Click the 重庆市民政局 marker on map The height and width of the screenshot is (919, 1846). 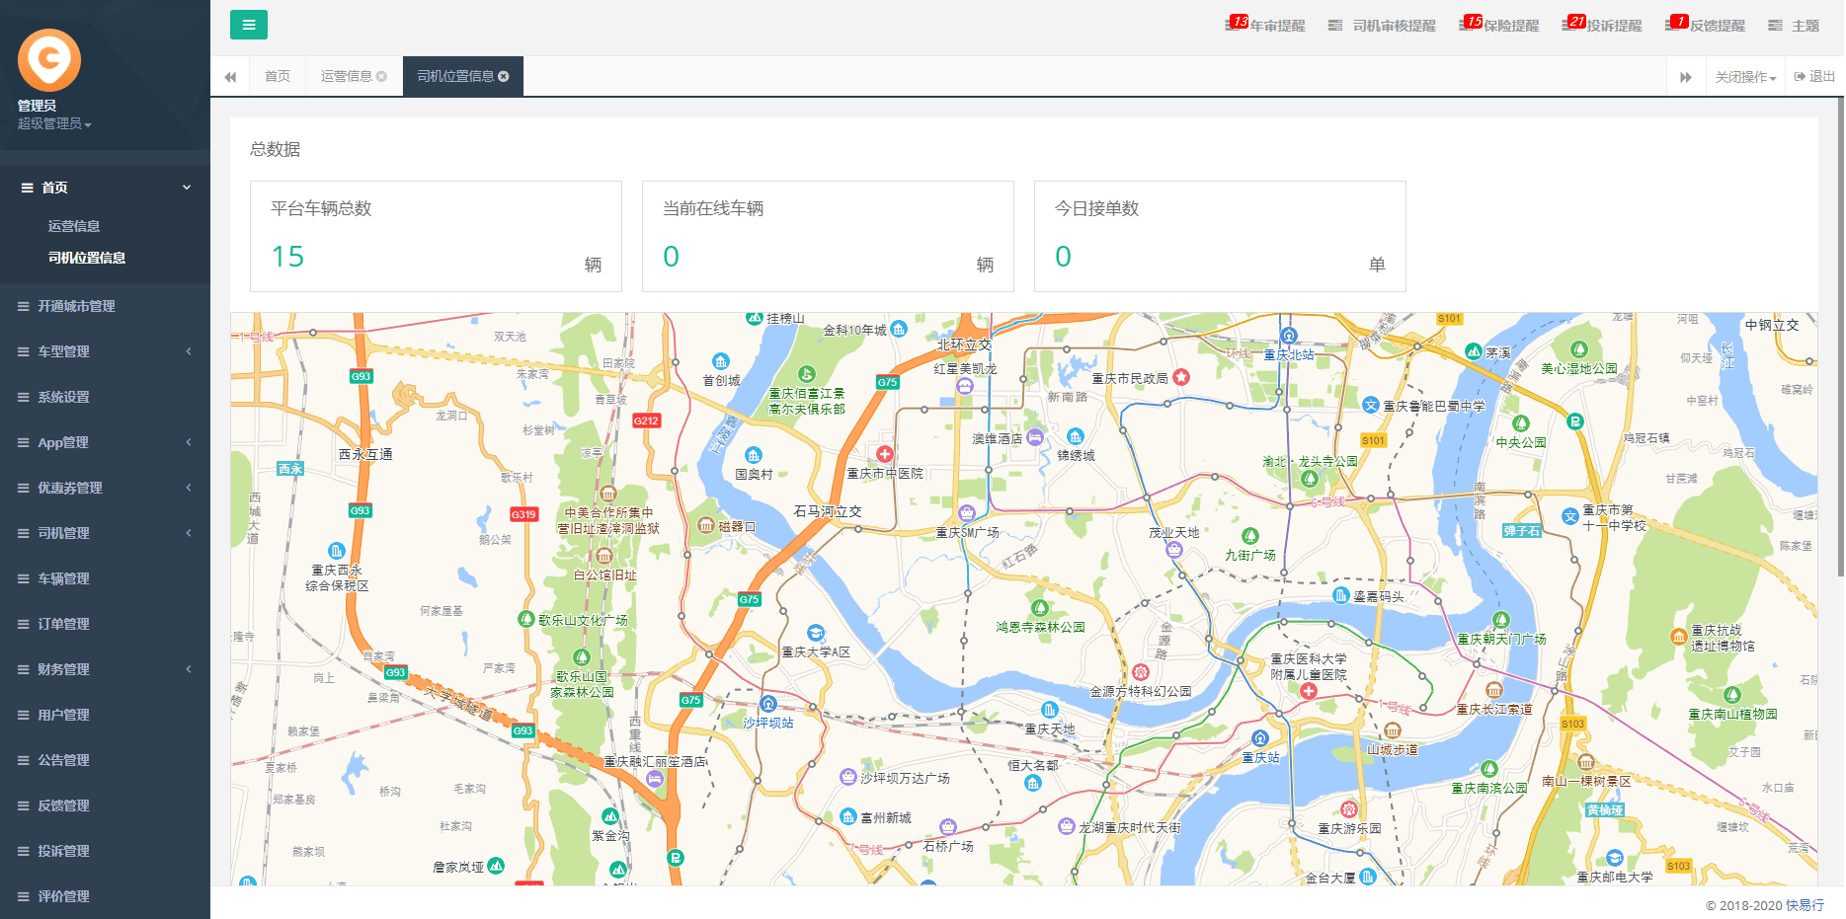(1181, 377)
